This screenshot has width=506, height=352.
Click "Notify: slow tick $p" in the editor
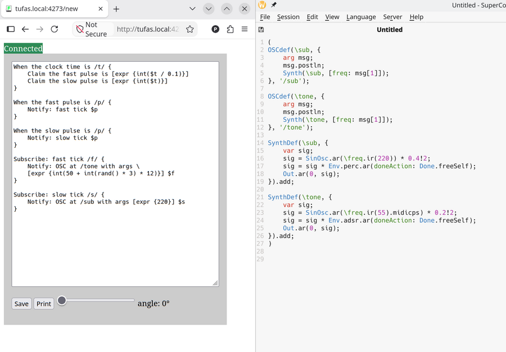62,138
